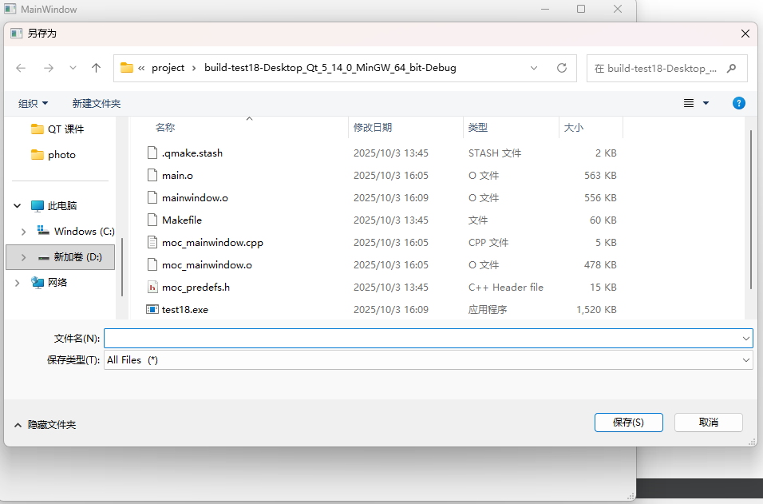Viewport: 763px width, 504px height.
Task: Open recent locations dropdown chevron
Action: pyautogui.click(x=73, y=68)
